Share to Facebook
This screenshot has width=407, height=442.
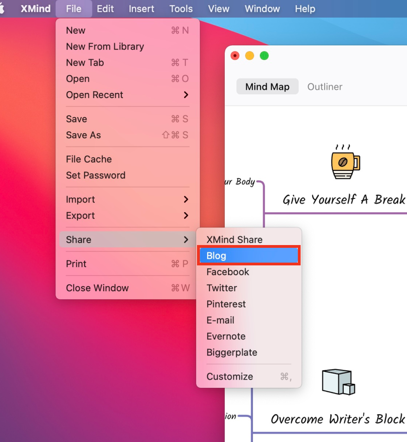[x=249, y=272]
